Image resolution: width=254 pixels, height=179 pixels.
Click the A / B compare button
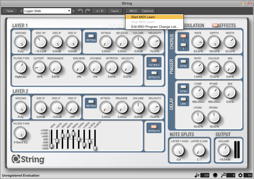pos(100,11)
